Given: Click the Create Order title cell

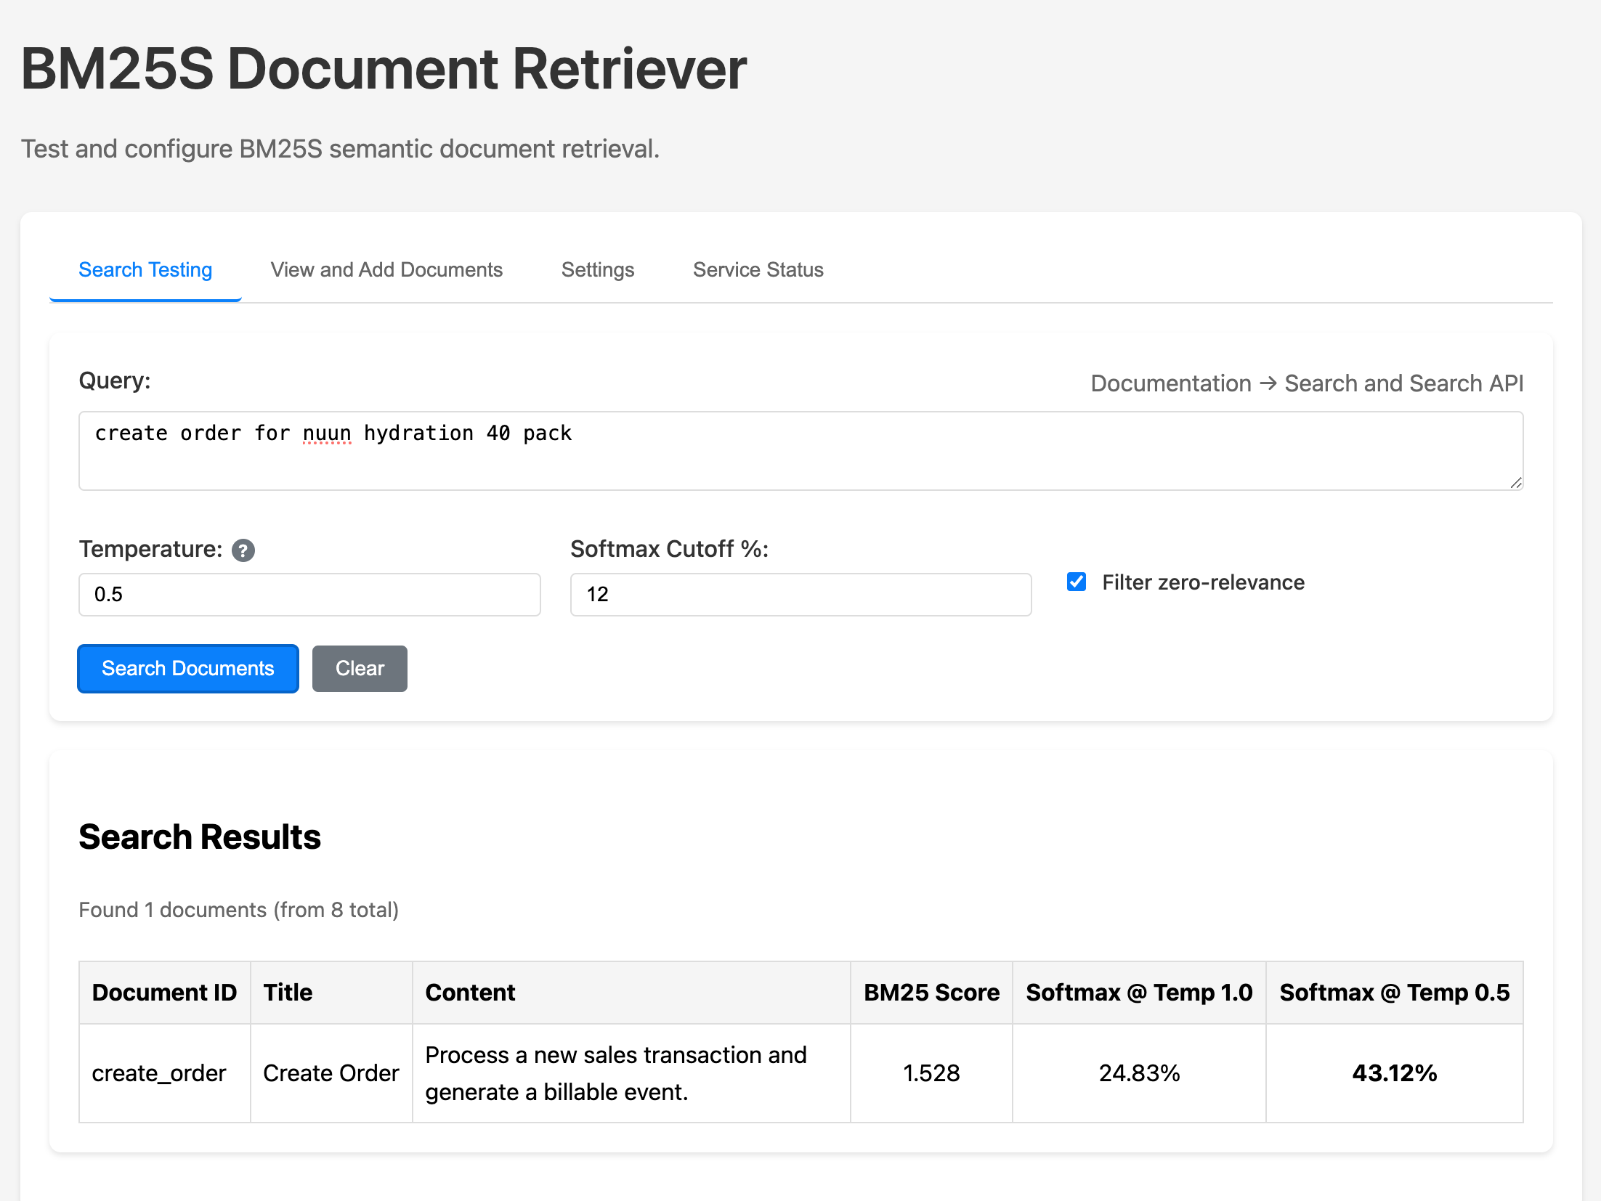Looking at the screenshot, I should point(331,1073).
